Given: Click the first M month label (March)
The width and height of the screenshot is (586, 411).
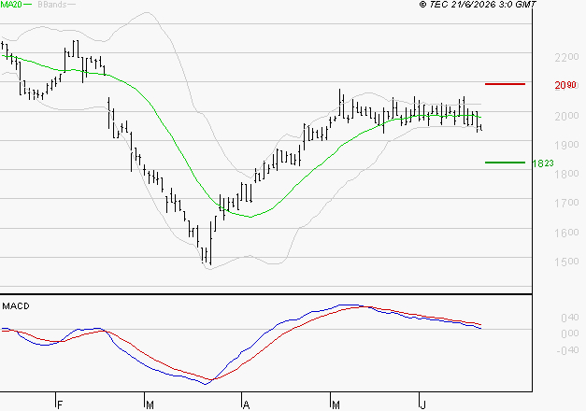Looking at the screenshot, I should pyautogui.click(x=150, y=404).
